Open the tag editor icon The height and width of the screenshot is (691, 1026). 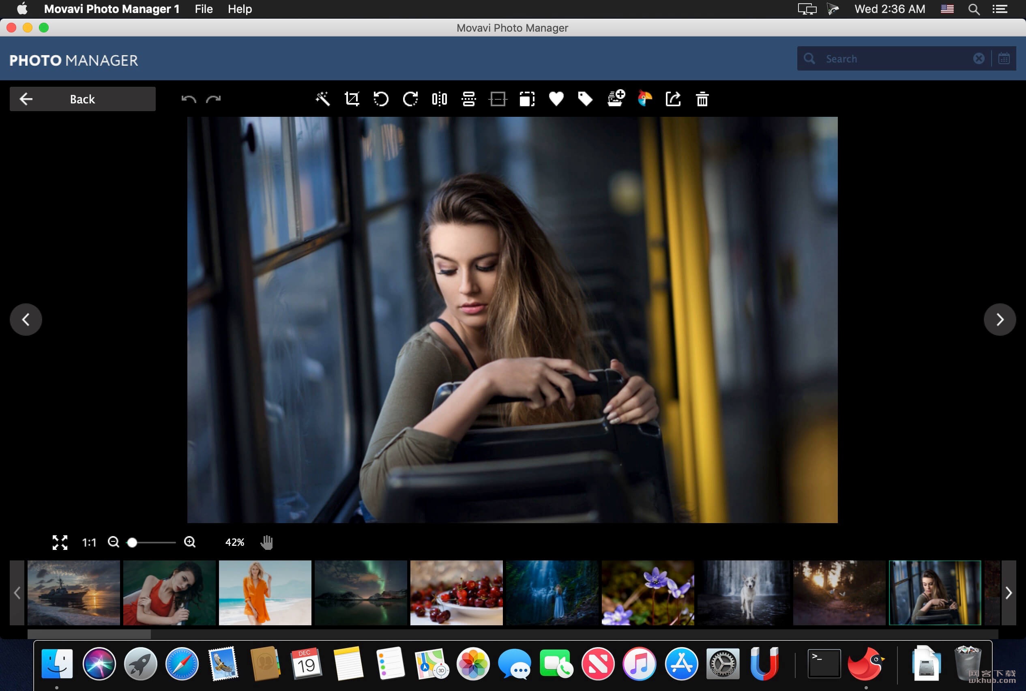pos(585,99)
